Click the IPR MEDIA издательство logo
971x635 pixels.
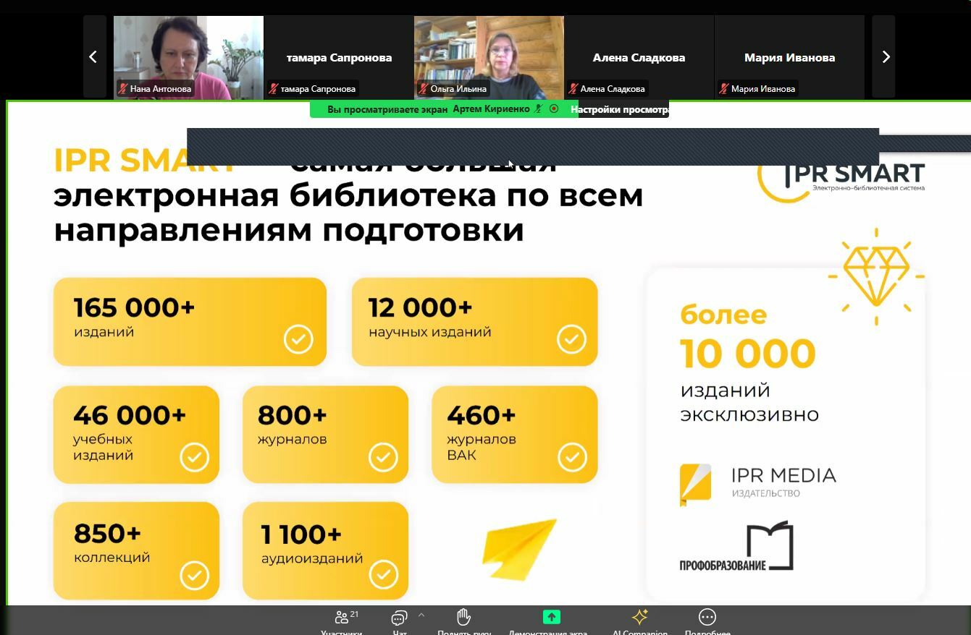point(758,484)
